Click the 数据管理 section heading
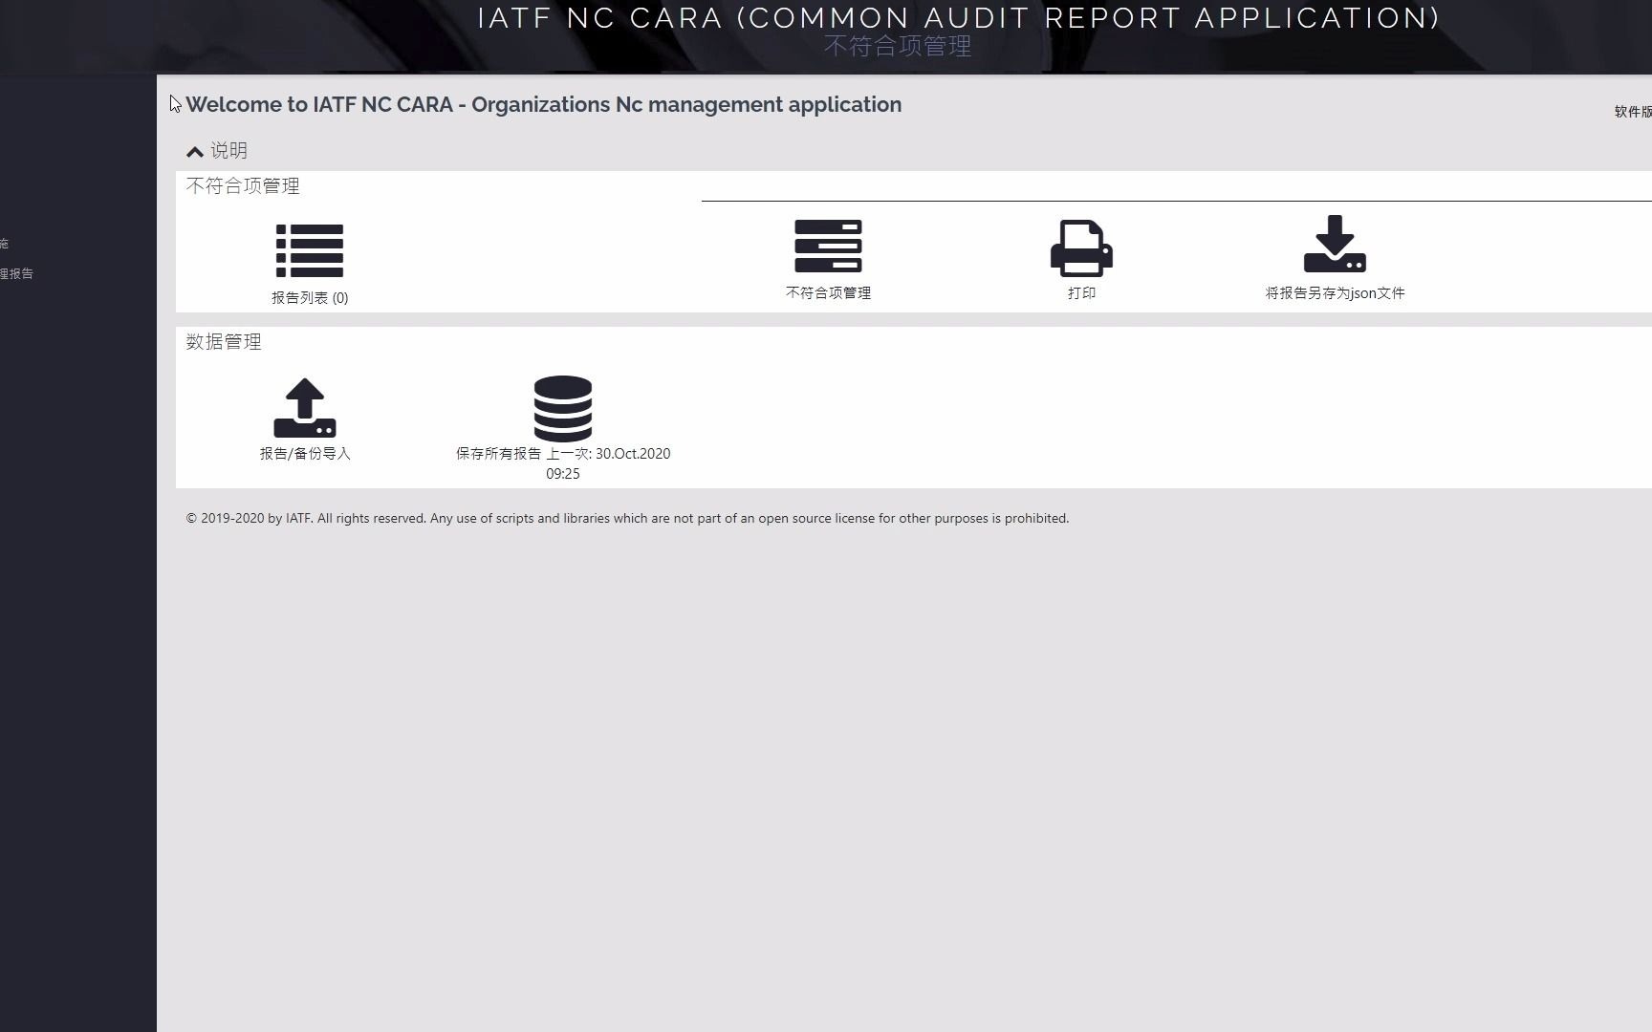This screenshot has height=1032, width=1652. (x=224, y=342)
